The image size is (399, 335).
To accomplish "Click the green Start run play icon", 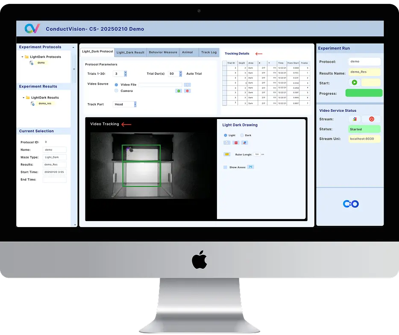I will 354,83.
